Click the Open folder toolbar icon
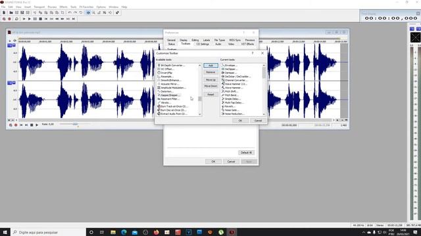Screen dimensions: 421x236 coord(11,12)
